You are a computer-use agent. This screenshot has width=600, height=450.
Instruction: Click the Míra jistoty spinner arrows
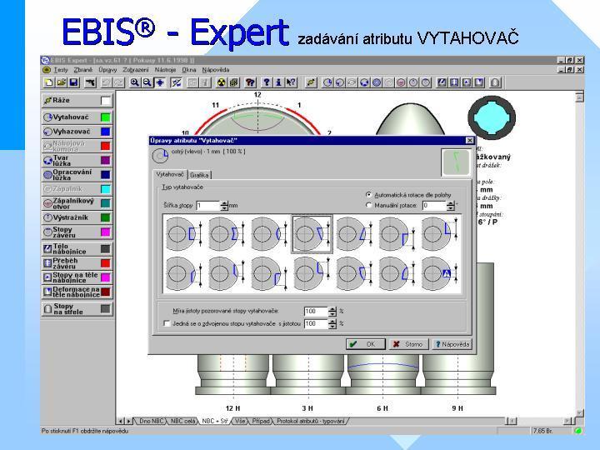[332, 311]
